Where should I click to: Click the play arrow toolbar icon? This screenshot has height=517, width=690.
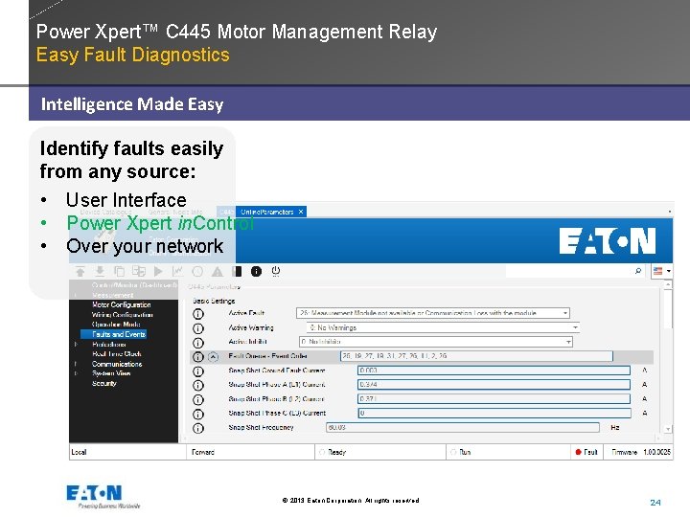click(x=158, y=271)
